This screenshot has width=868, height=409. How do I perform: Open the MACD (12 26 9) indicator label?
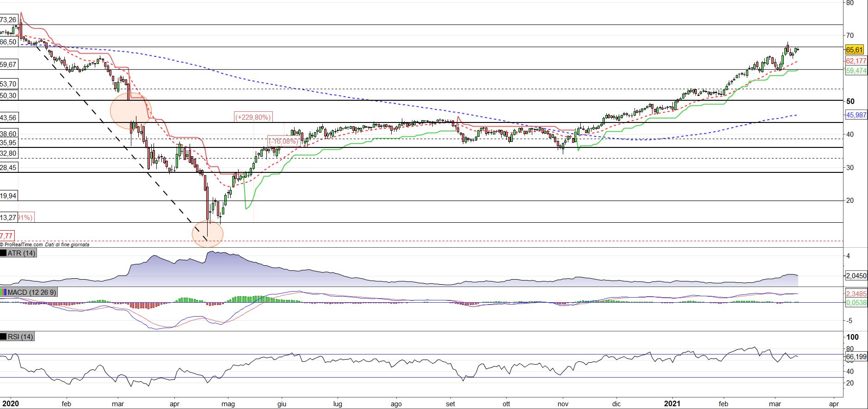click(x=32, y=292)
